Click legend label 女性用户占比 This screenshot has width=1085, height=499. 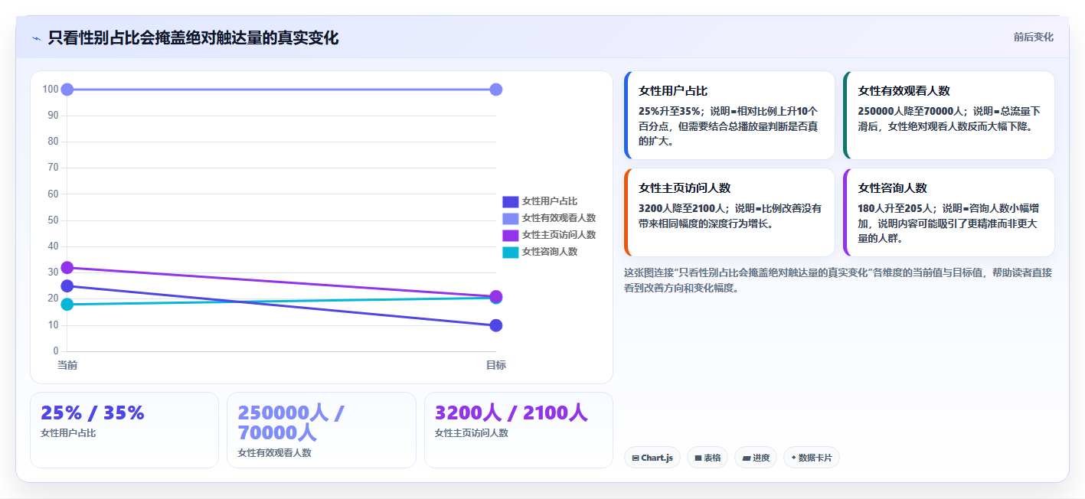pyautogui.click(x=549, y=202)
